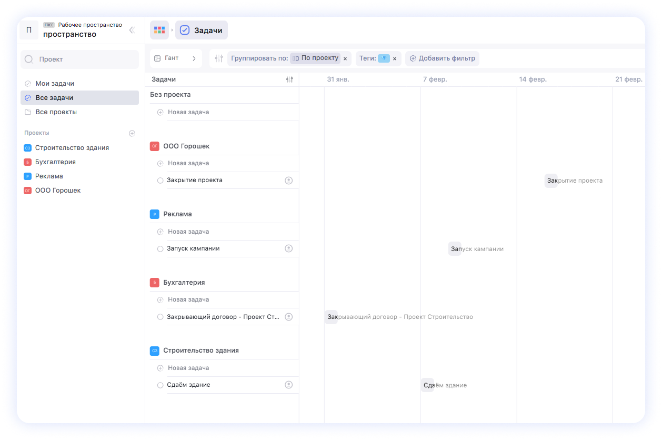Viewport: 662px width, 440px height.
Task: Add Новая задача under ООО Горошек
Action: [x=188, y=163]
